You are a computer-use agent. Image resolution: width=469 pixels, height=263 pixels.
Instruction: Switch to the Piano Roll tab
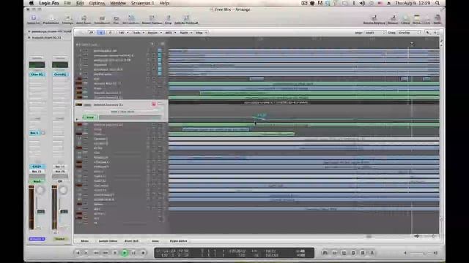131,241
